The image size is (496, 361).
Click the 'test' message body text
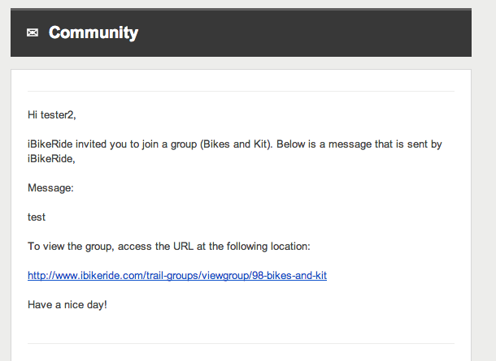[37, 217]
